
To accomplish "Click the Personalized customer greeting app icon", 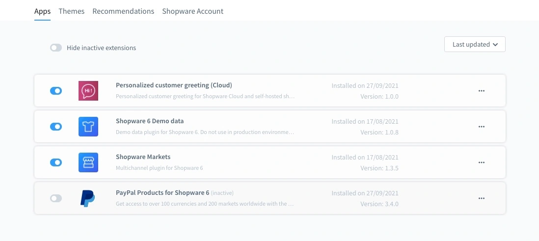I will (x=88, y=91).
